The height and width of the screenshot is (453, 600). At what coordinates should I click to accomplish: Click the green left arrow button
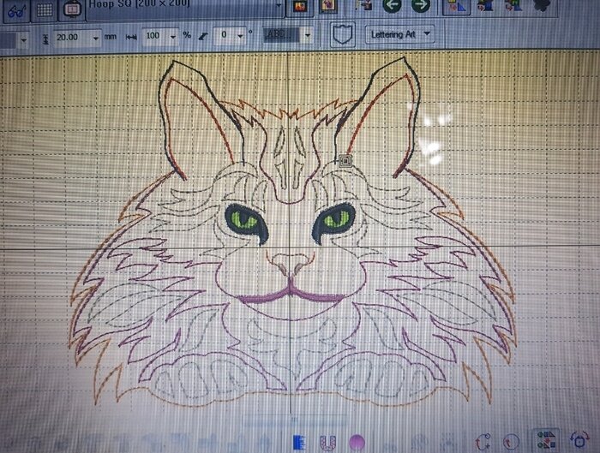pyautogui.click(x=392, y=5)
